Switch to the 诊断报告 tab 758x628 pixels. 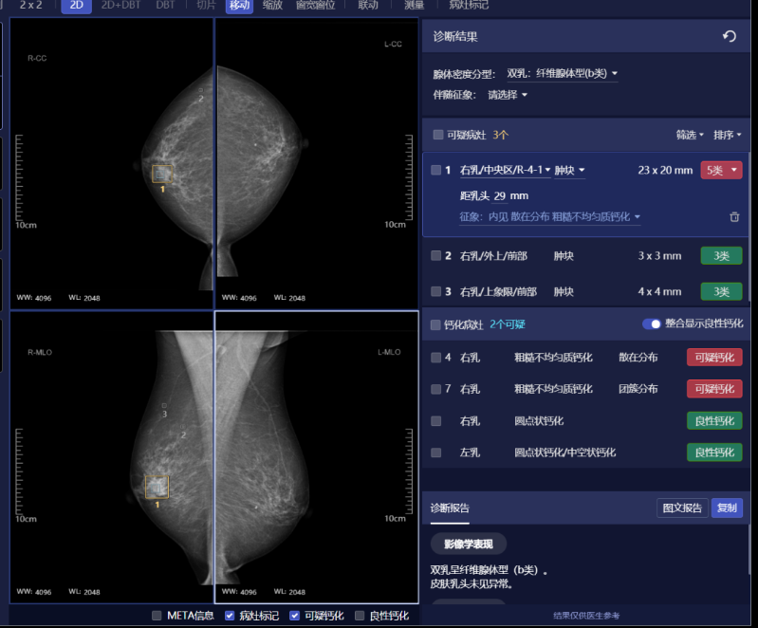450,508
